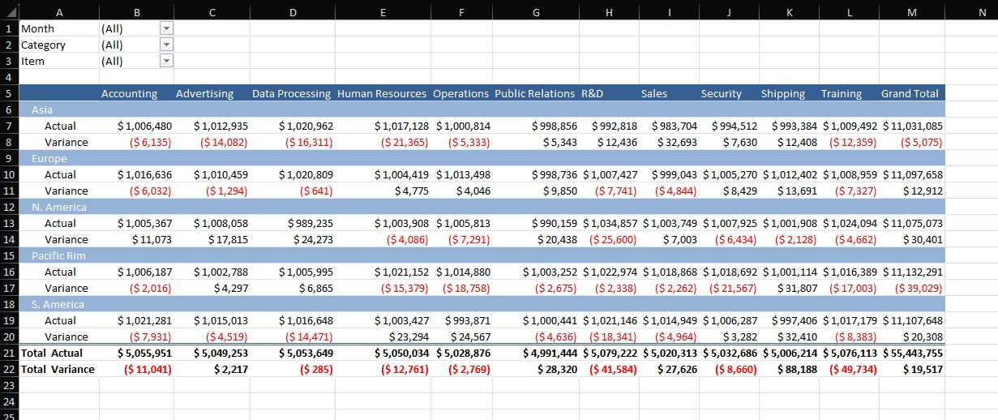Select the Total Actual grand total $55,443,755
This screenshot has height=420, width=998.
[x=912, y=353]
